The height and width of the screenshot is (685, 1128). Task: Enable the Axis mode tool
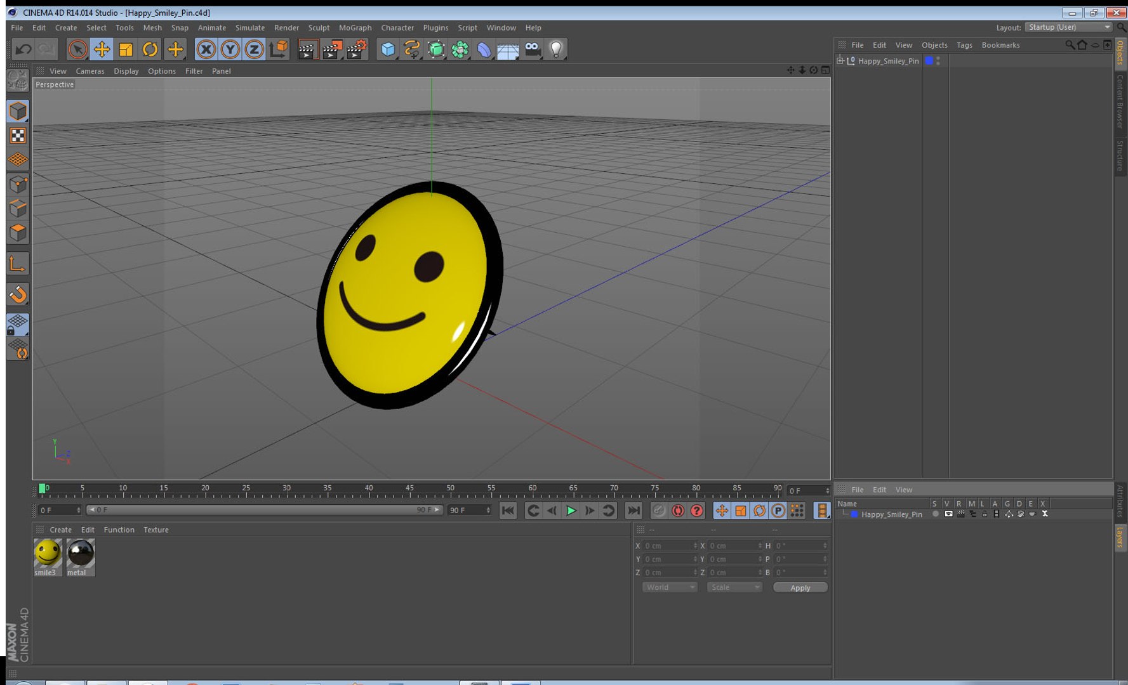tap(18, 264)
